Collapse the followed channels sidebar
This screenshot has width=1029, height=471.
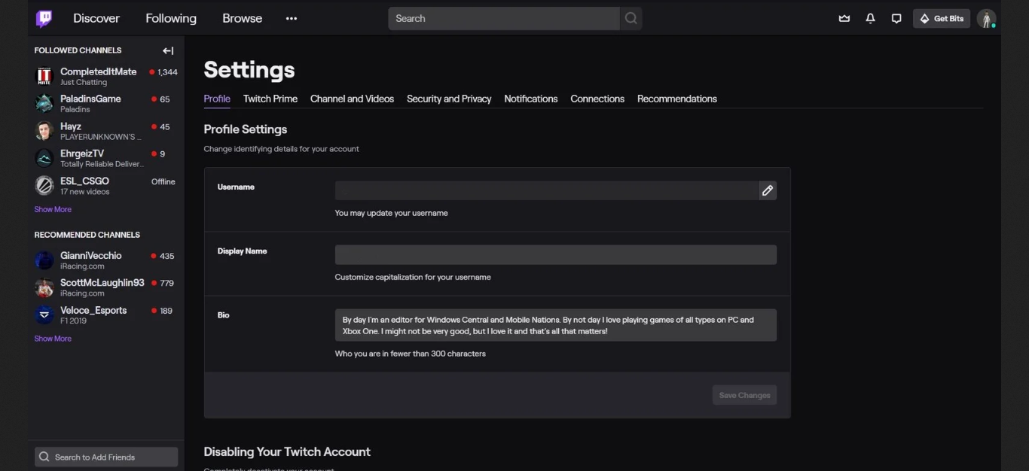point(168,50)
